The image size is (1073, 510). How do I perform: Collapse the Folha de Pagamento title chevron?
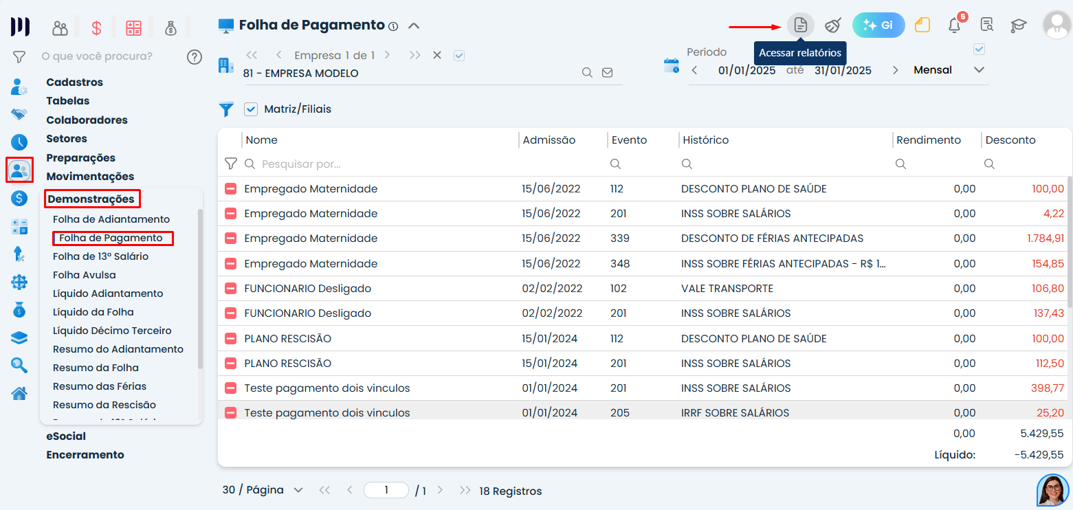click(413, 26)
